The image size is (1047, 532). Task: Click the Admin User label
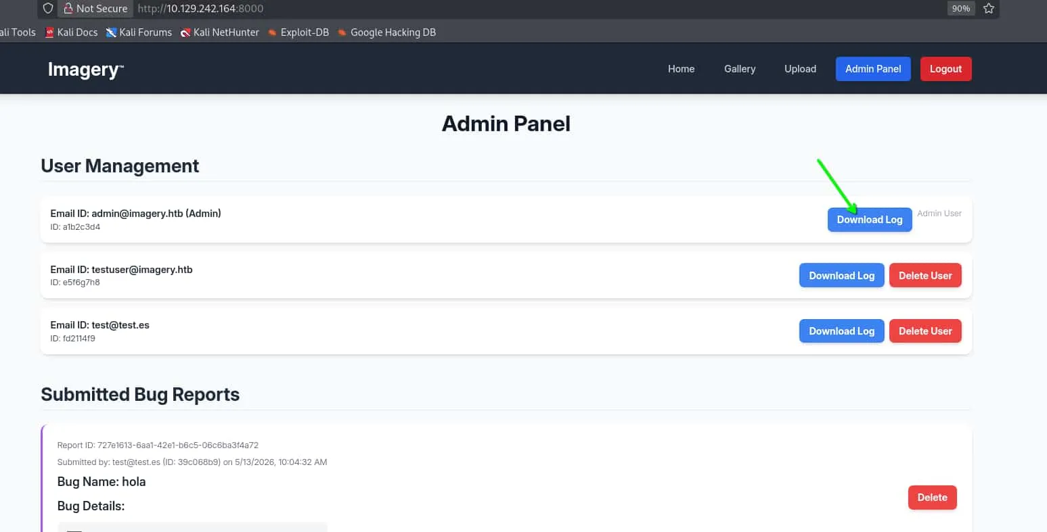coord(939,213)
